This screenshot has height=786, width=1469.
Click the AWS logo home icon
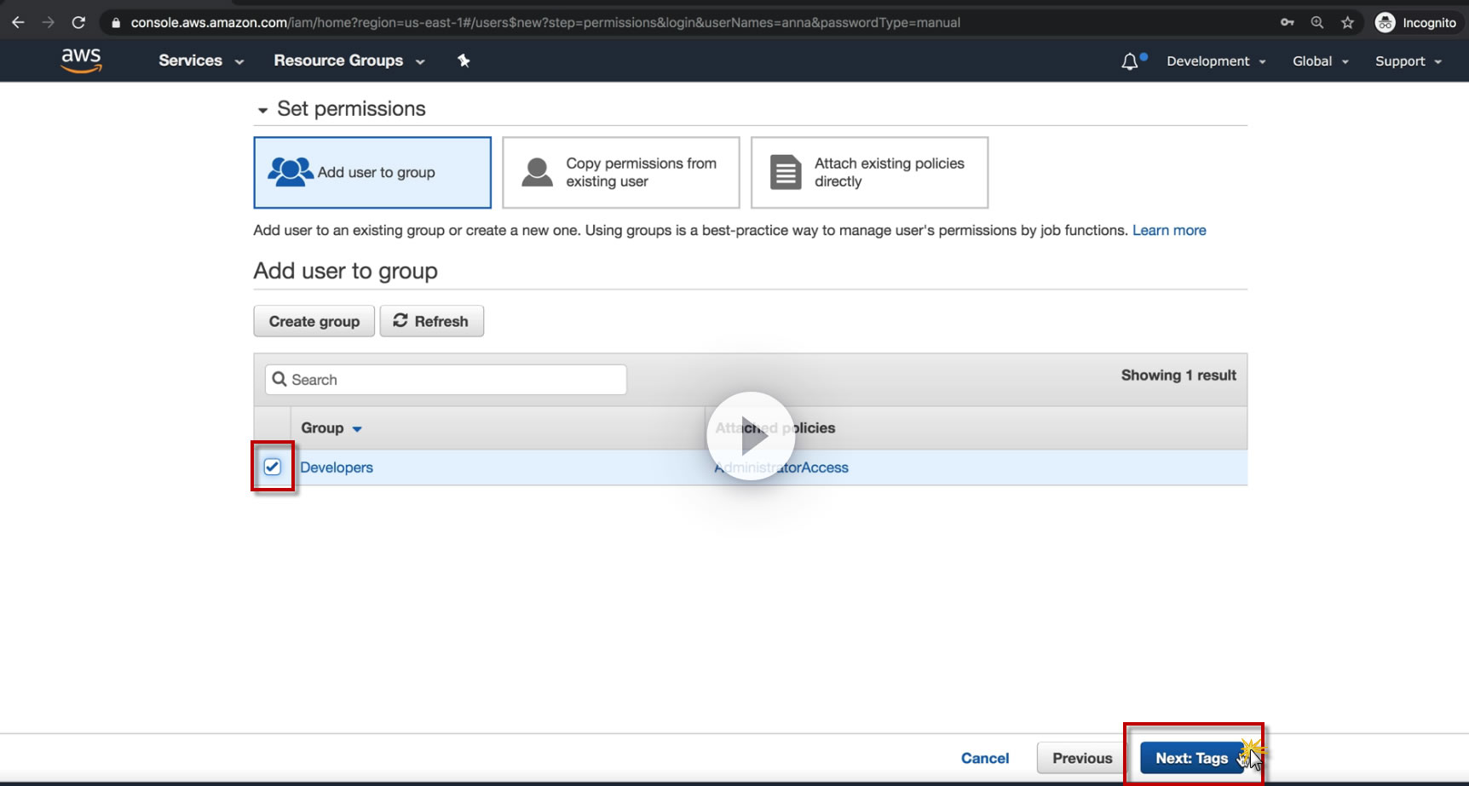coord(81,60)
